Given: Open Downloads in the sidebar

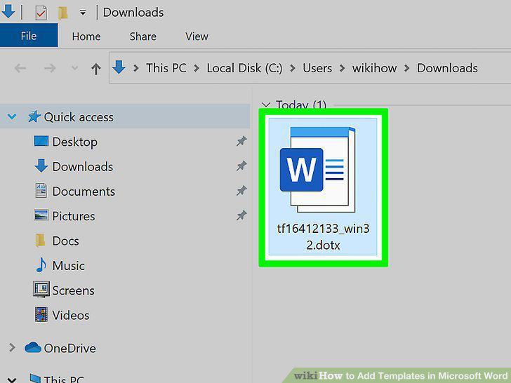Looking at the screenshot, I should 83,167.
